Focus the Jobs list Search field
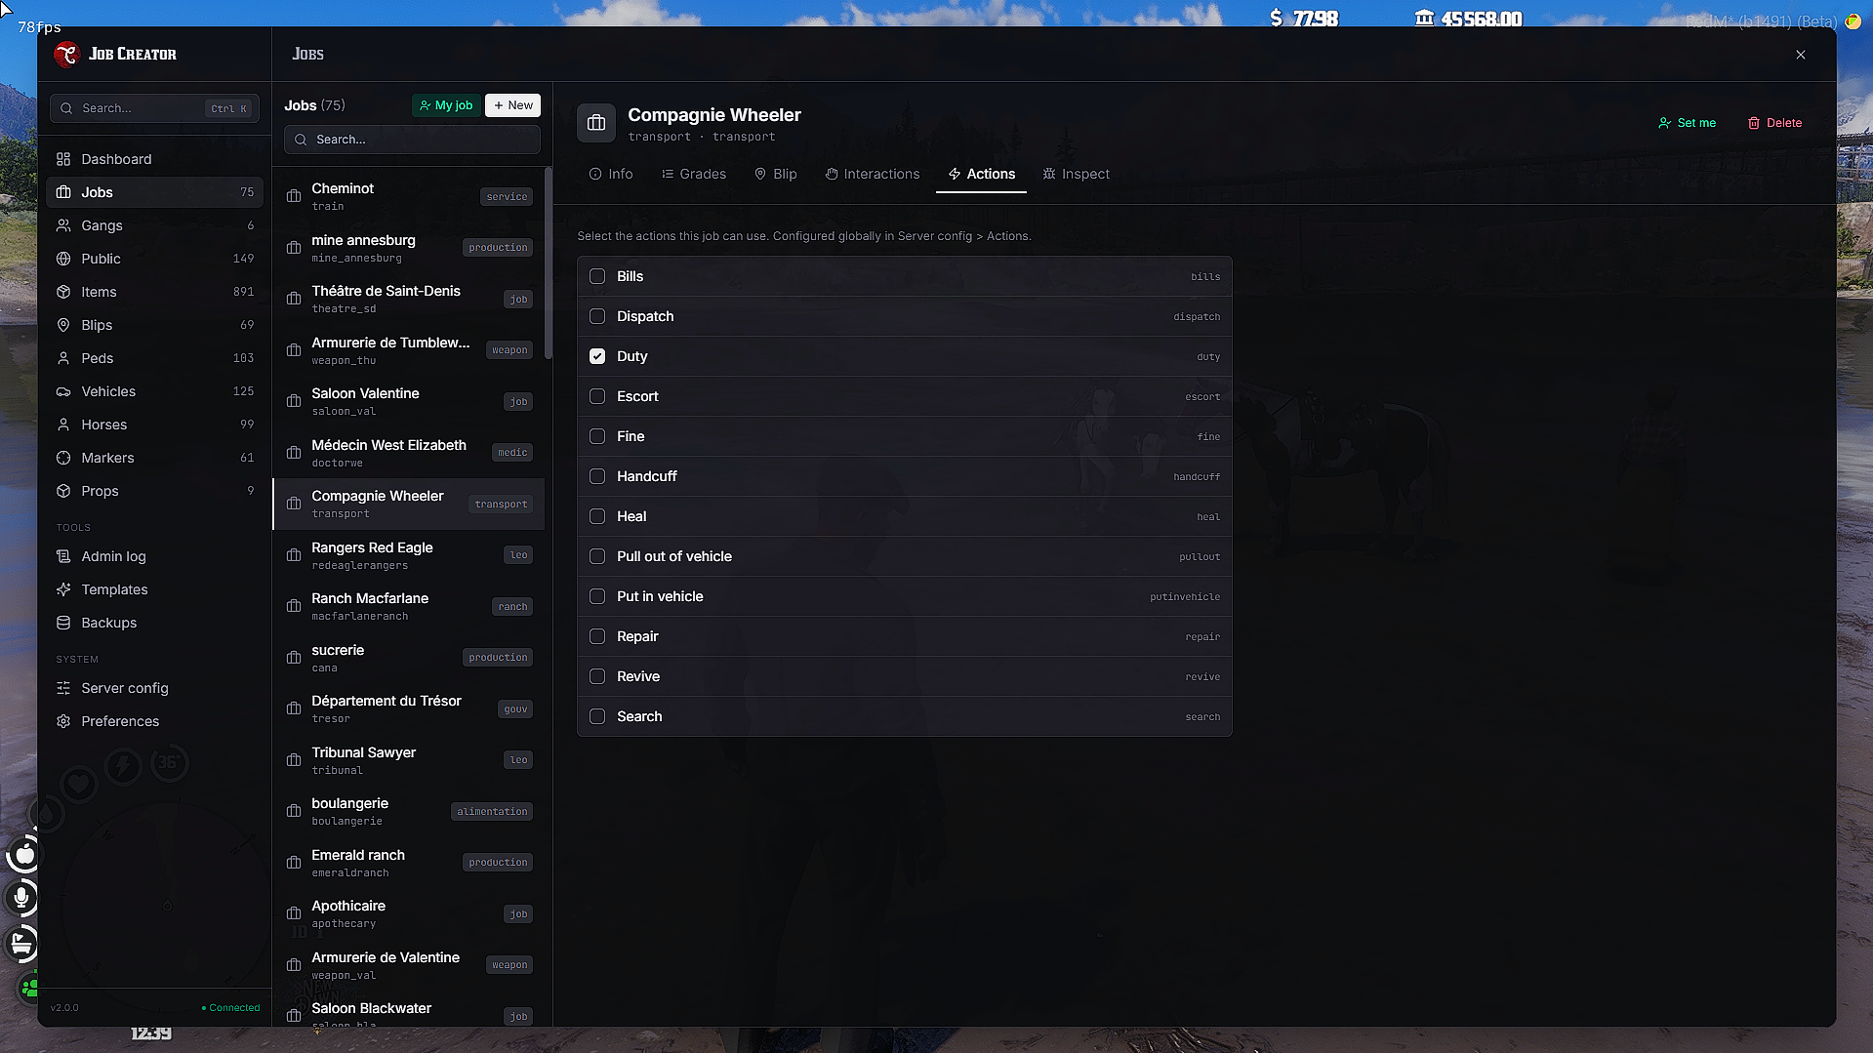The height and width of the screenshot is (1053, 1873). (412, 140)
